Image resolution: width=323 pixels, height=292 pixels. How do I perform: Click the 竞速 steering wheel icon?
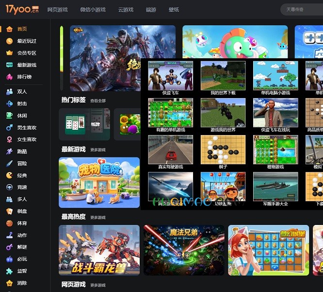tap(9, 187)
